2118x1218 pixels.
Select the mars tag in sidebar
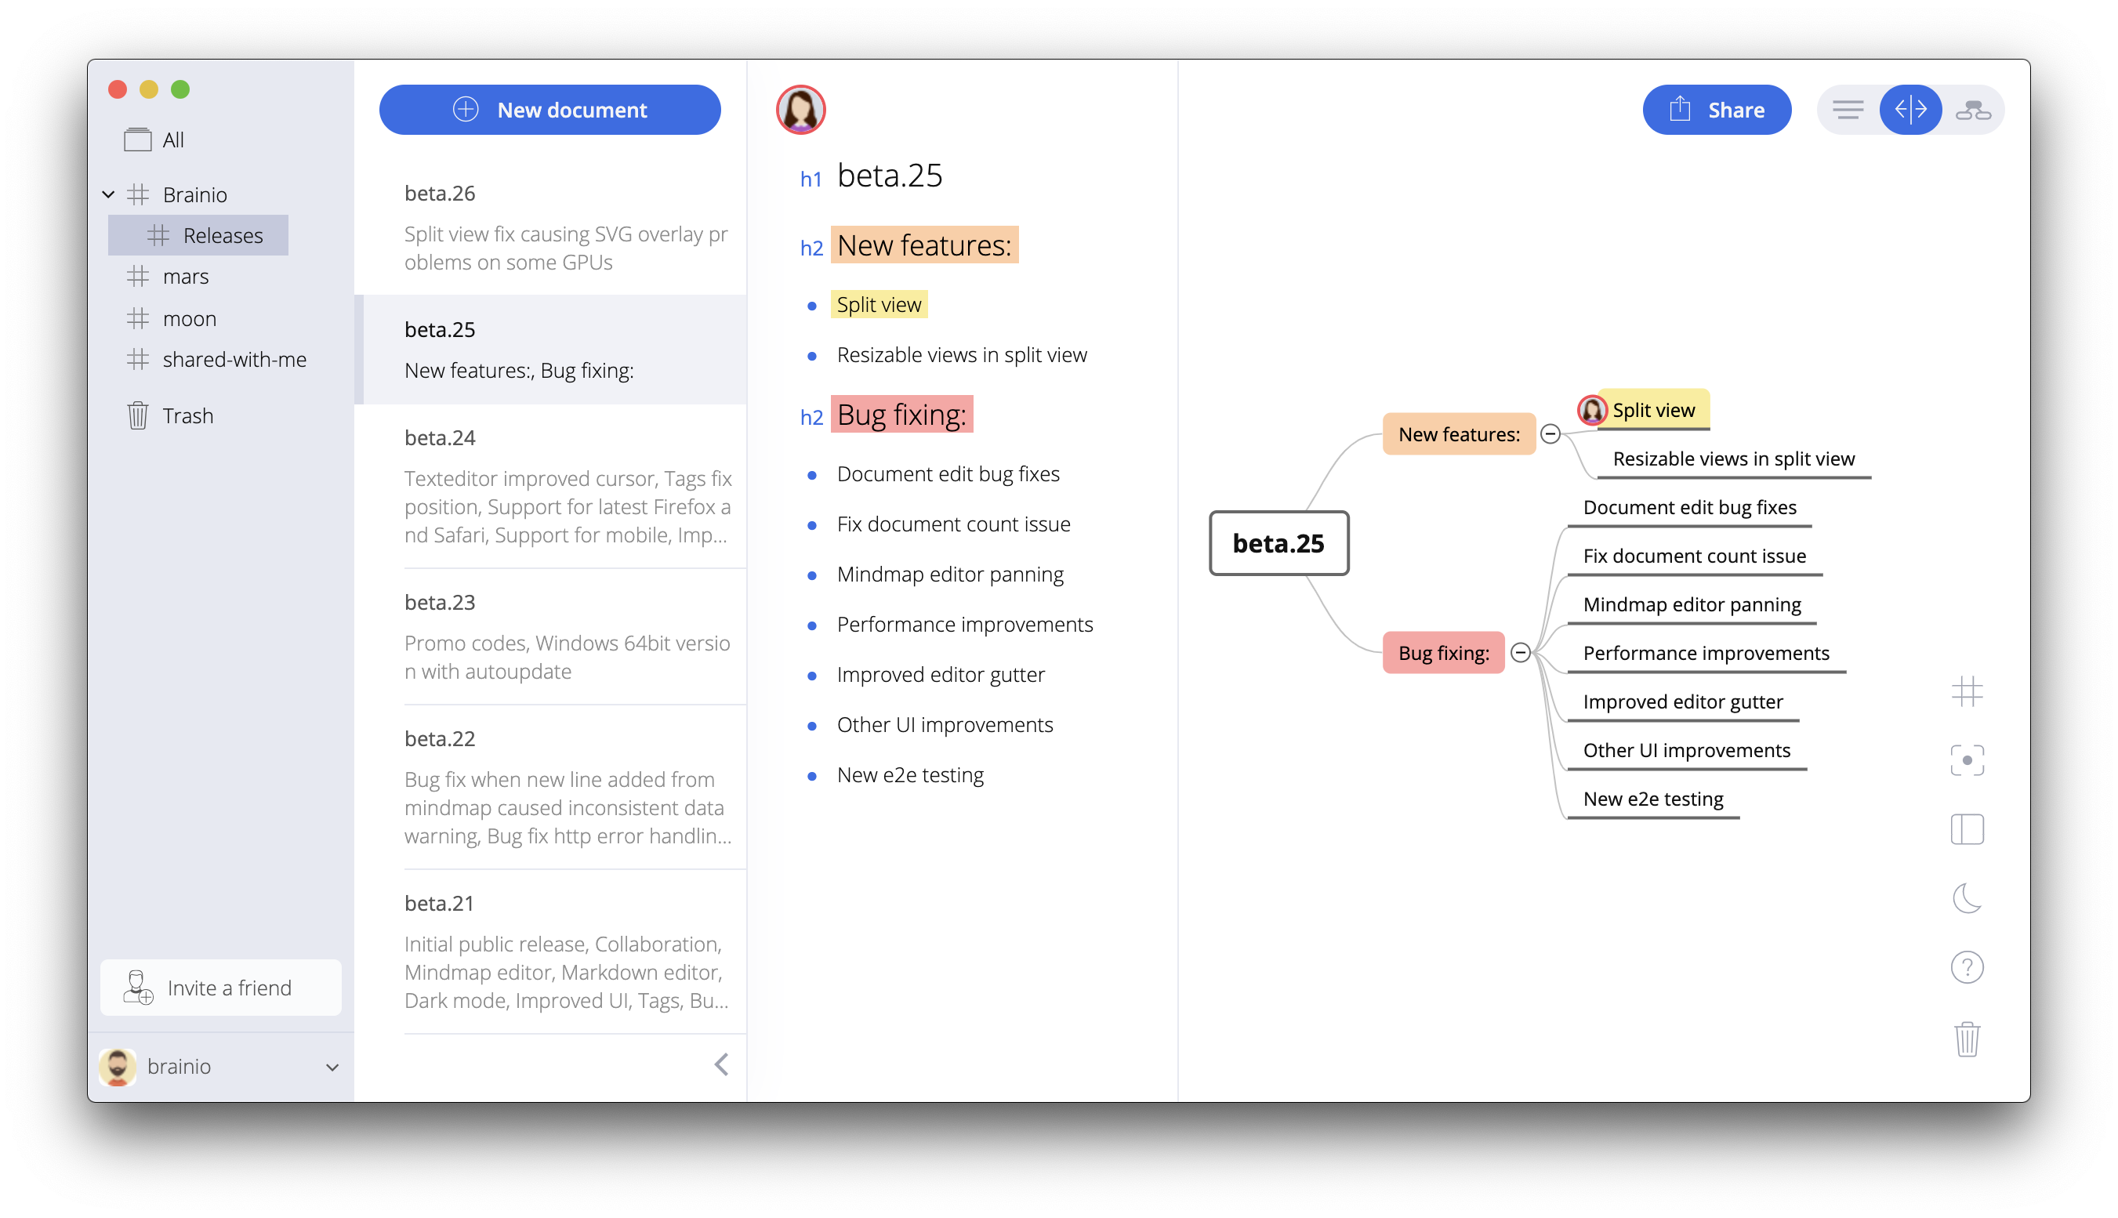pos(186,277)
